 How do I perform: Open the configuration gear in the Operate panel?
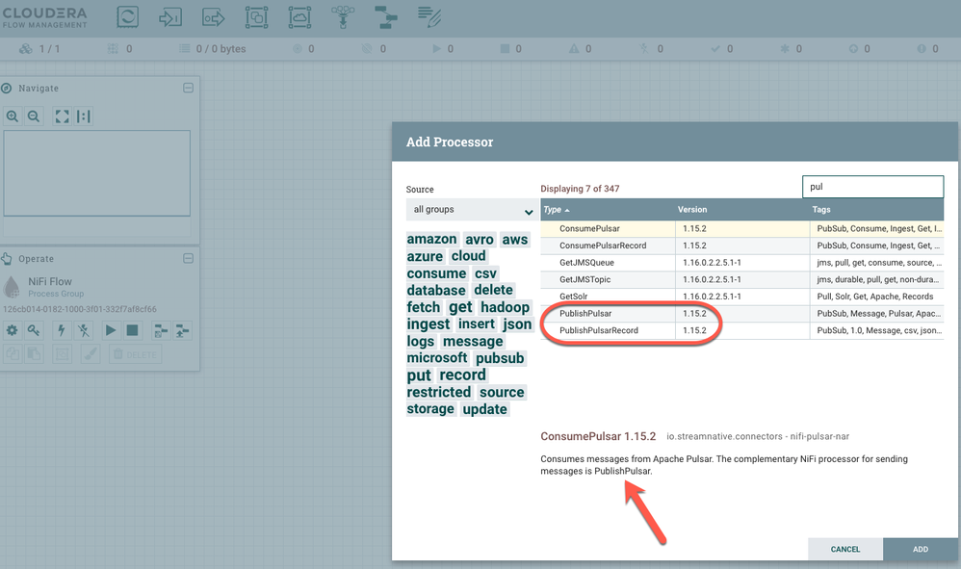[x=12, y=330]
